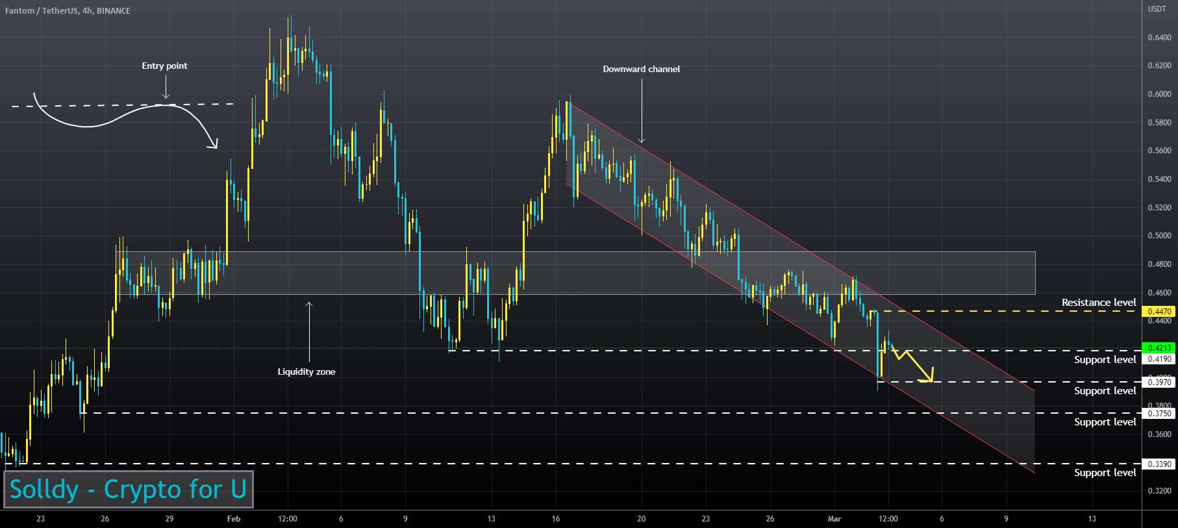Click the 0.5000 price axis tick
Image resolution: width=1178 pixels, height=528 pixels.
tap(1159, 236)
